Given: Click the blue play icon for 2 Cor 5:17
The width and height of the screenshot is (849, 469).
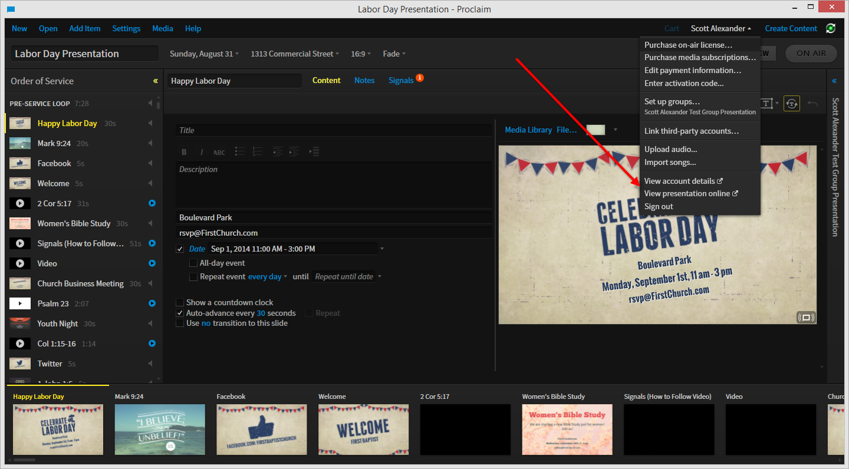Looking at the screenshot, I should coord(152,203).
